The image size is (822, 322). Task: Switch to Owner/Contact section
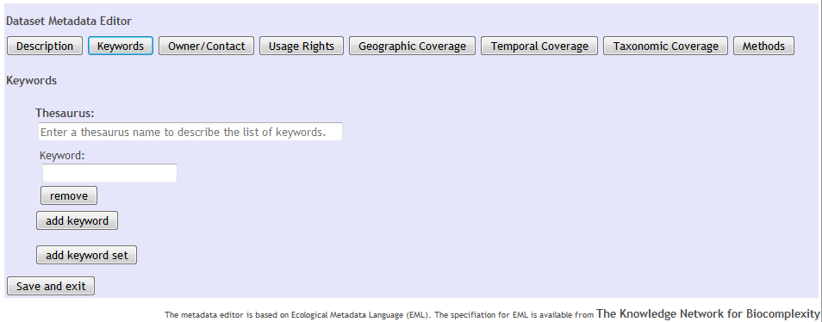pyautogui.click(x=207, y=46)
